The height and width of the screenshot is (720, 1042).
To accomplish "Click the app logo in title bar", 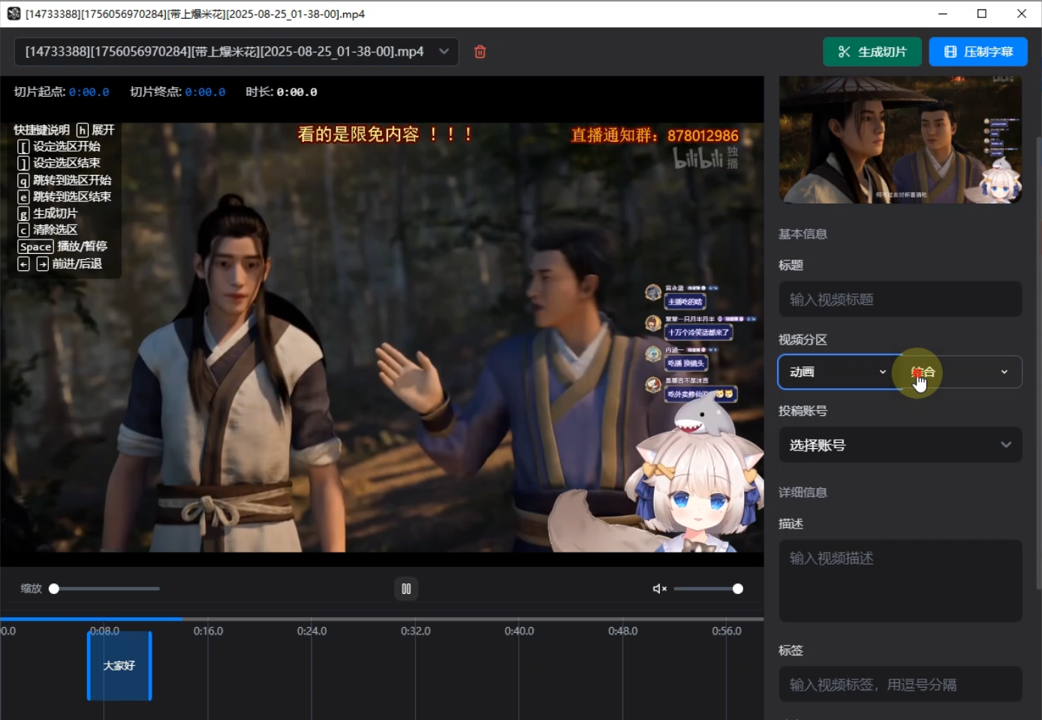I will pos(14,14).
